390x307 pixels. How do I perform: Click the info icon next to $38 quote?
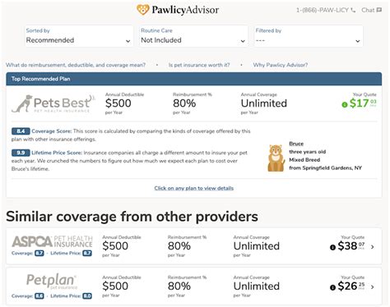(332, 247)
